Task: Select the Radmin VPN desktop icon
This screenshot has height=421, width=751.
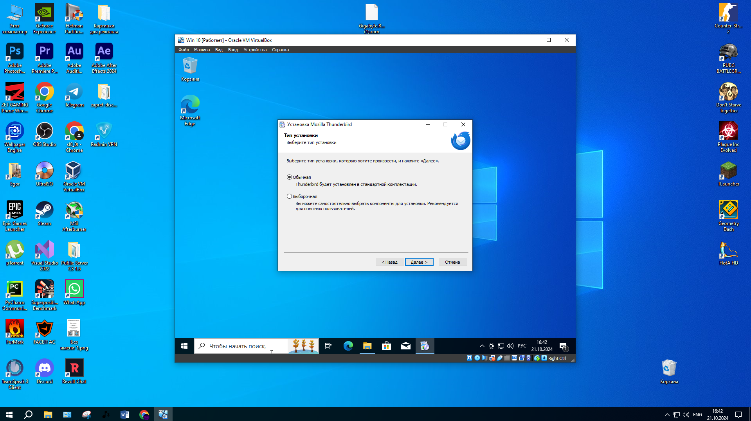Action: coord(104,135)
